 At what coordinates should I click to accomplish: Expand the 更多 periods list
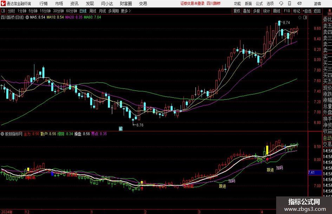click(x=126, y=11)
